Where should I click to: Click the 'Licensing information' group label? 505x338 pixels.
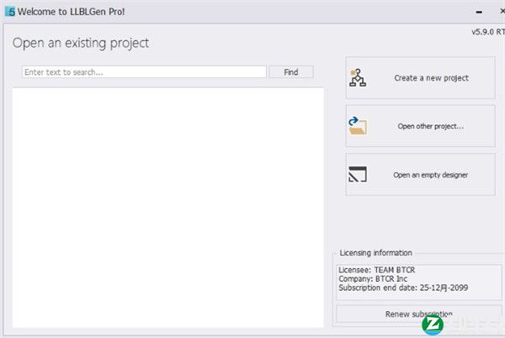tap(375, 253)
